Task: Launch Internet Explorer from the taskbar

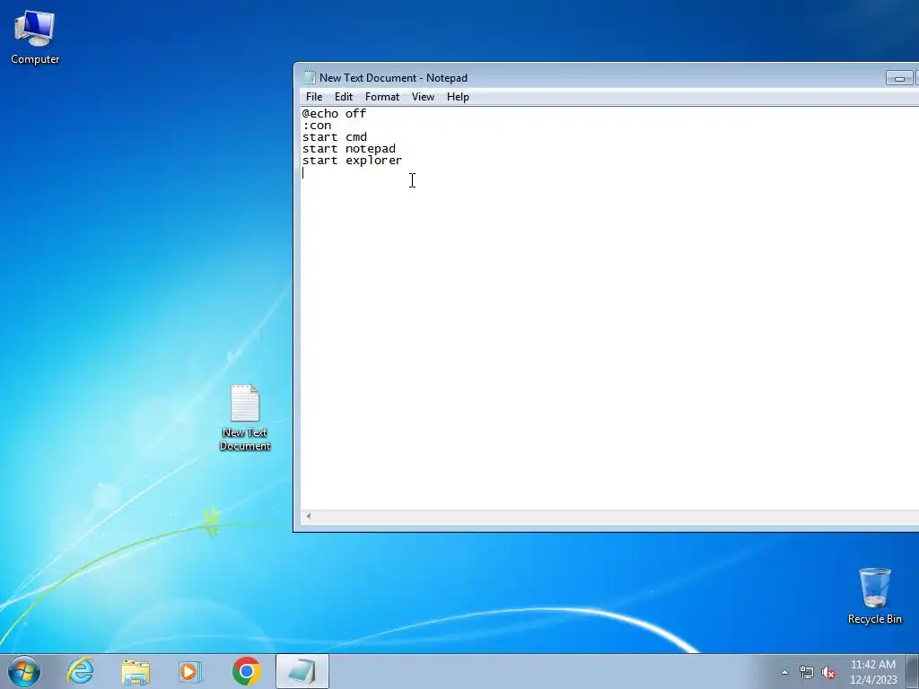Action: tap(80, 671)
